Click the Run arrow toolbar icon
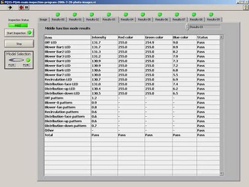This screenshot has height=187, width=249. [10, 7]
